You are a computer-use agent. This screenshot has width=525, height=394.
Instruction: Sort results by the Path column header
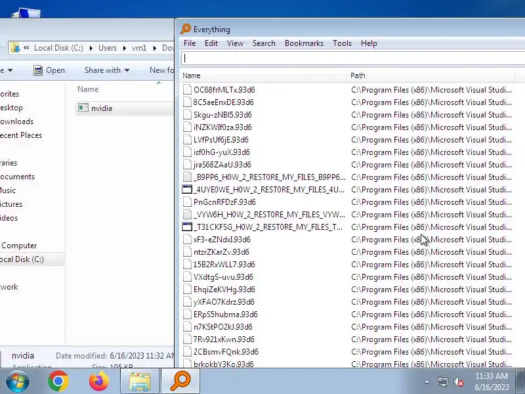pyautogui.click(x=431, y=76)
